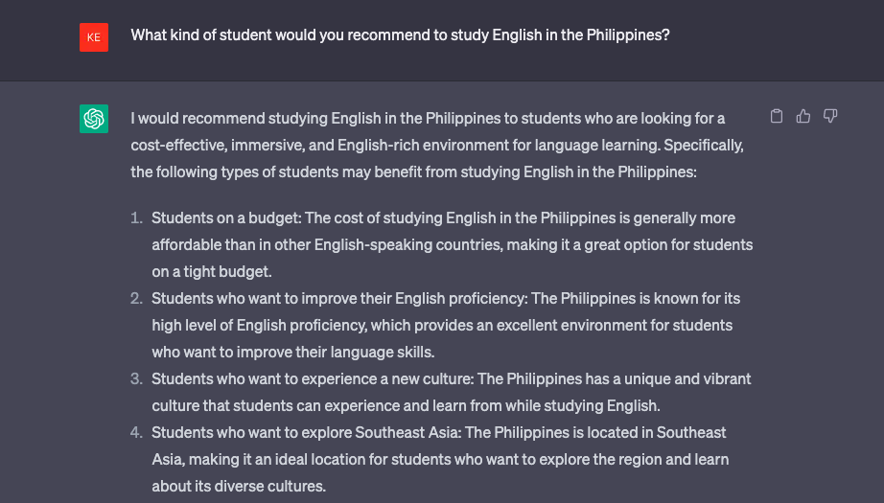Select list number 2 marker

(x=136, y=299)
